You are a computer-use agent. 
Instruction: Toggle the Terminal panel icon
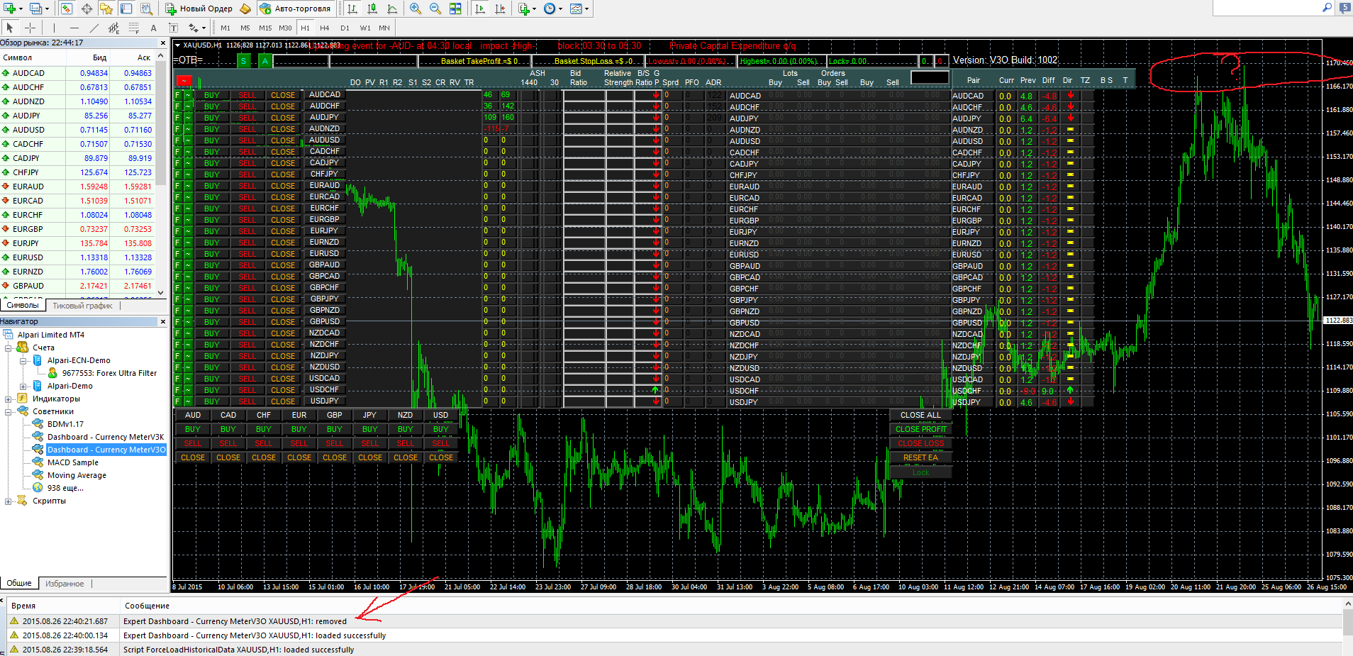[126, 9]
